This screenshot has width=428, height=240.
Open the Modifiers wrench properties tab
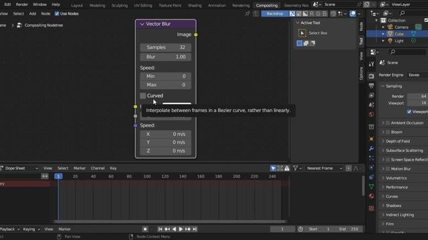[371, 149]
